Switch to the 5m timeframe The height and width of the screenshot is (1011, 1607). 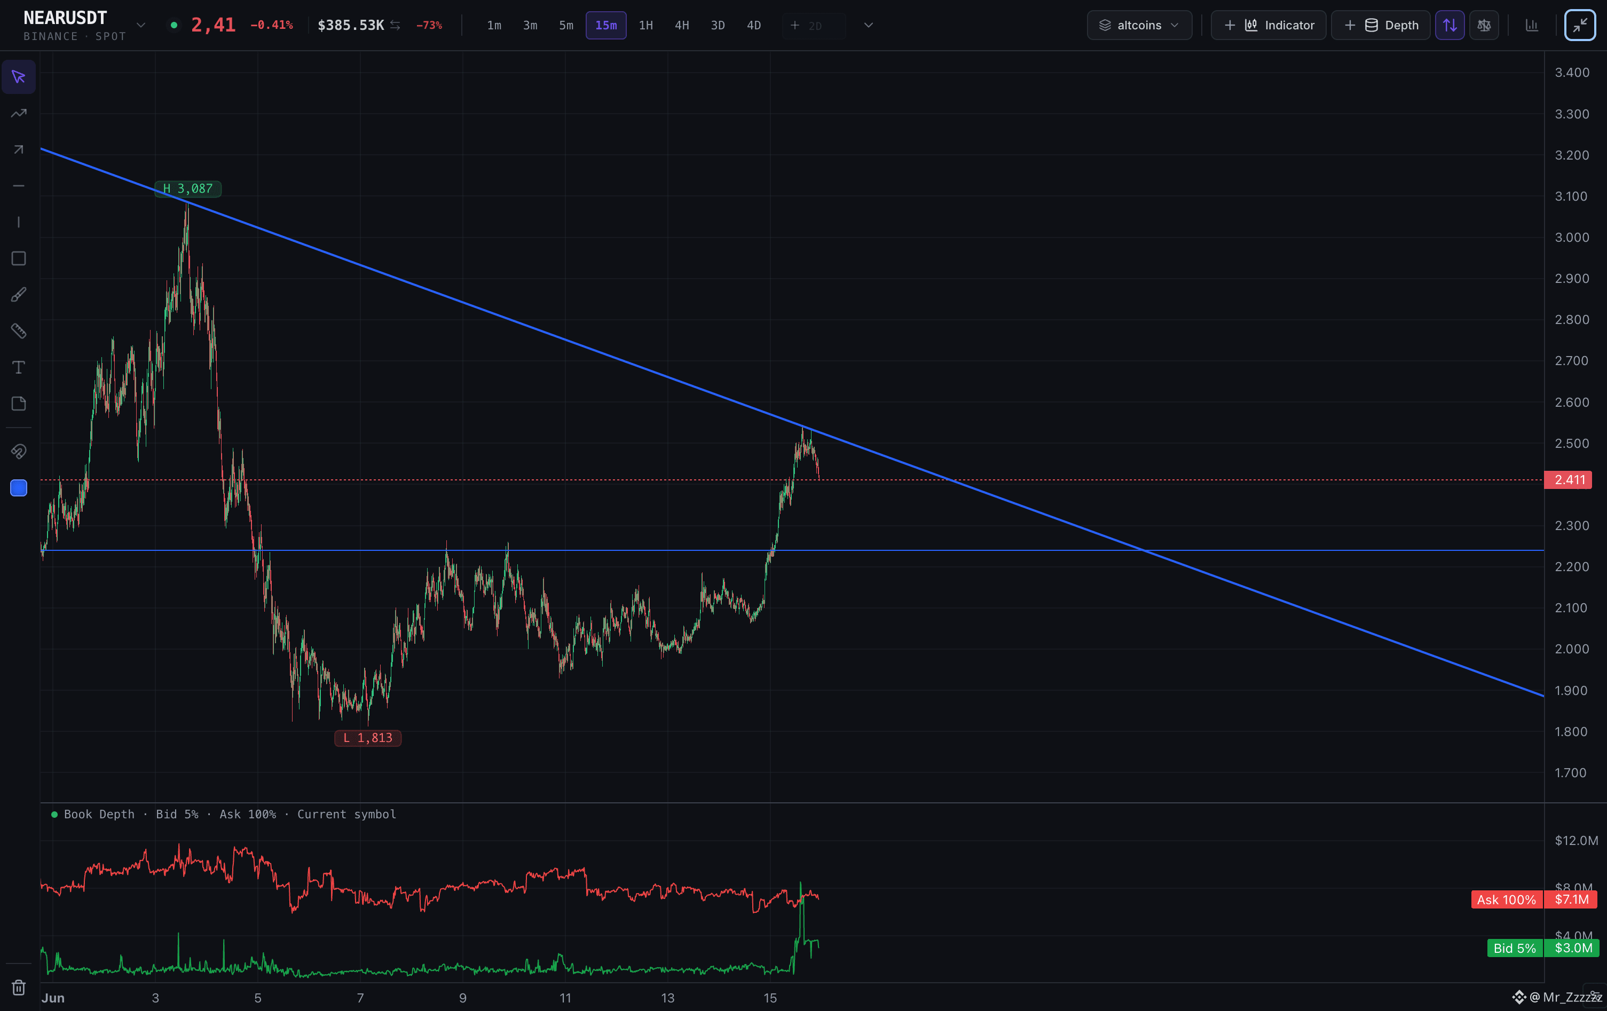(x=566, y=26)
